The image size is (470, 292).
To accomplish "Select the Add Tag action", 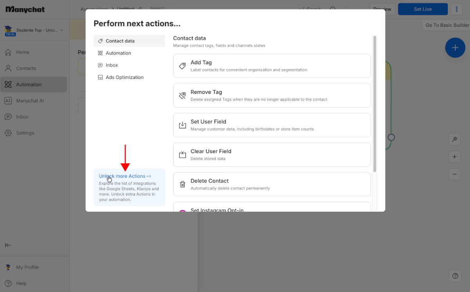I will 272,66.
